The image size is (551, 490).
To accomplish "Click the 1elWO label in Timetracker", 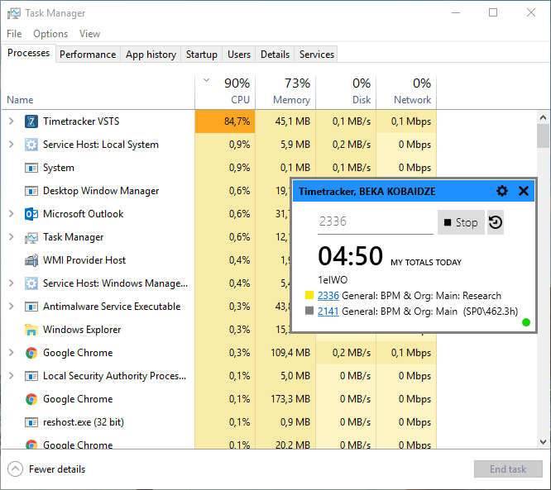I will [333, 280].
